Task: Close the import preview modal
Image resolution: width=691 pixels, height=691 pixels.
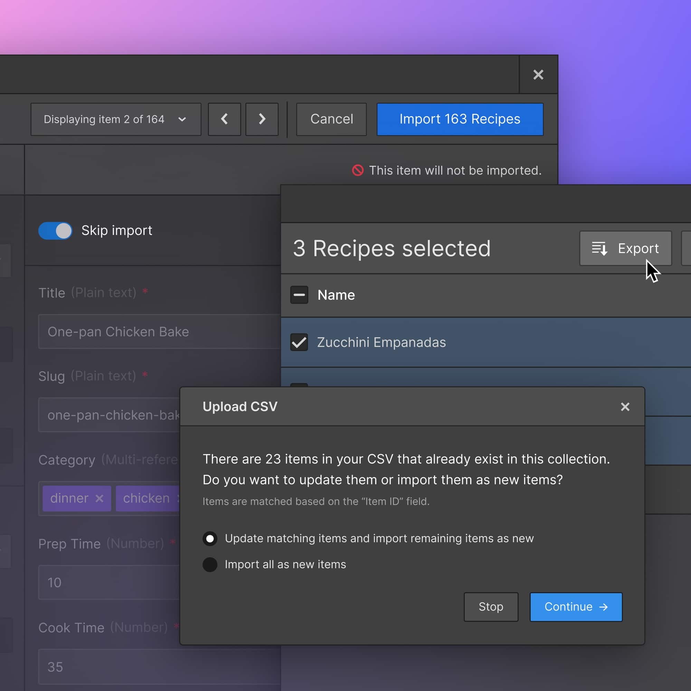Action: tap(538, 75)
